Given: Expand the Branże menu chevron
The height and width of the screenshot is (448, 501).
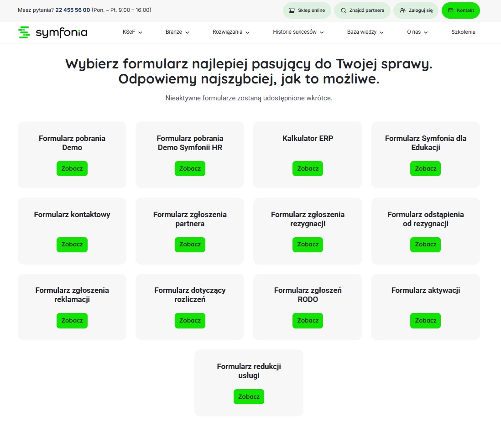Looking at the screenshot, I should (x=187, y=32).
